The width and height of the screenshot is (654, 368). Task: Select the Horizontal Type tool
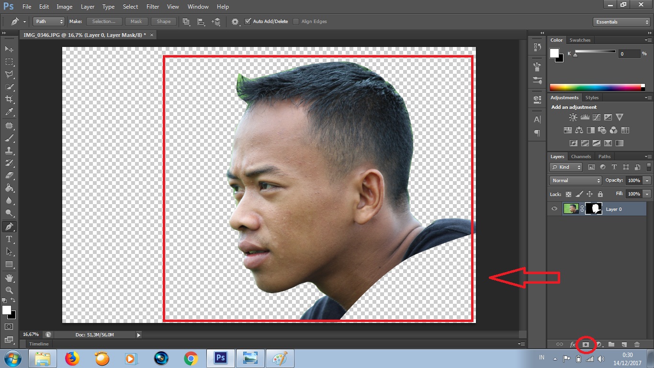(10, 239)
